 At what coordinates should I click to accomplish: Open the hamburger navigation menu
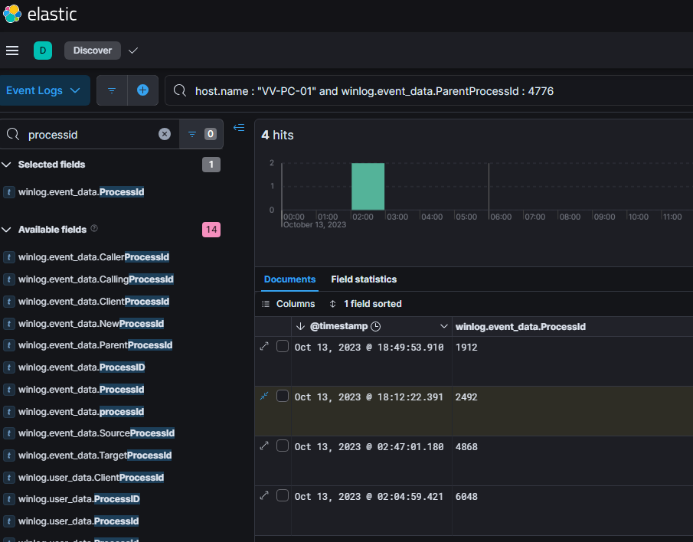(x=12, y=51)
